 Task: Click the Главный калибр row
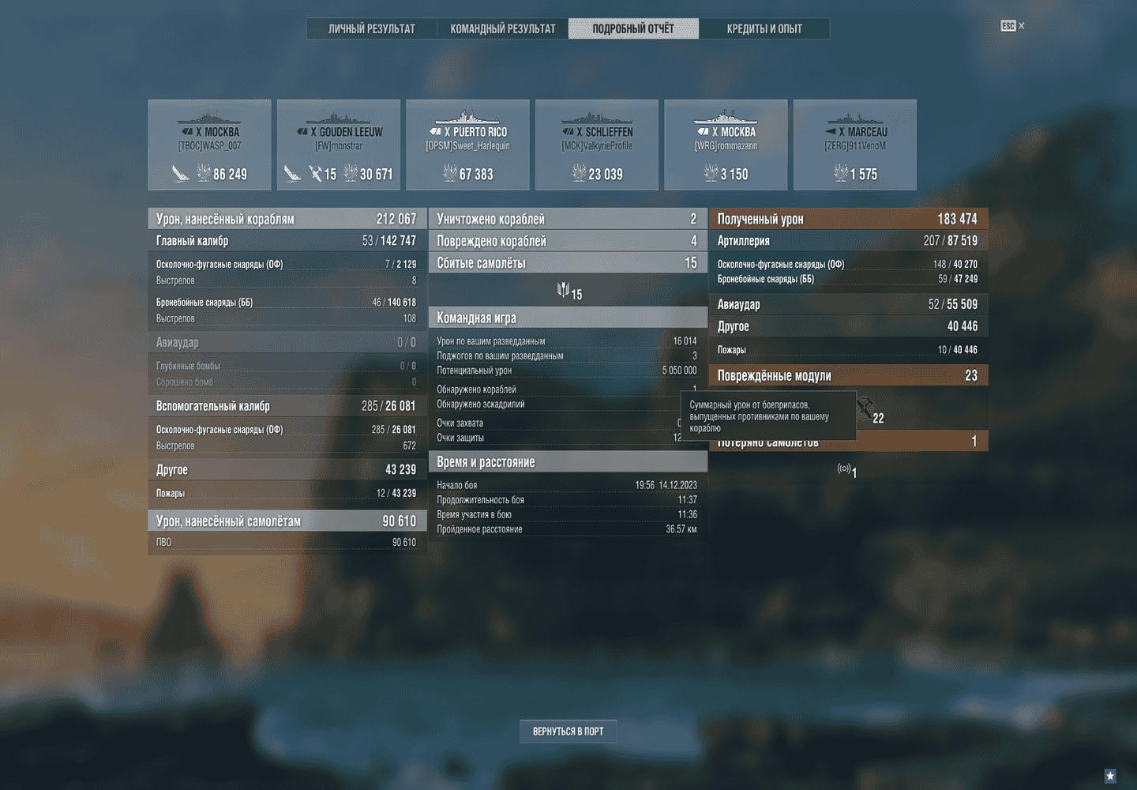click(287, 241)
